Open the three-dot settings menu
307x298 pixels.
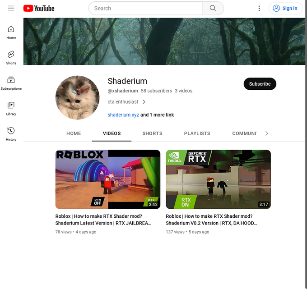[259, 8]
